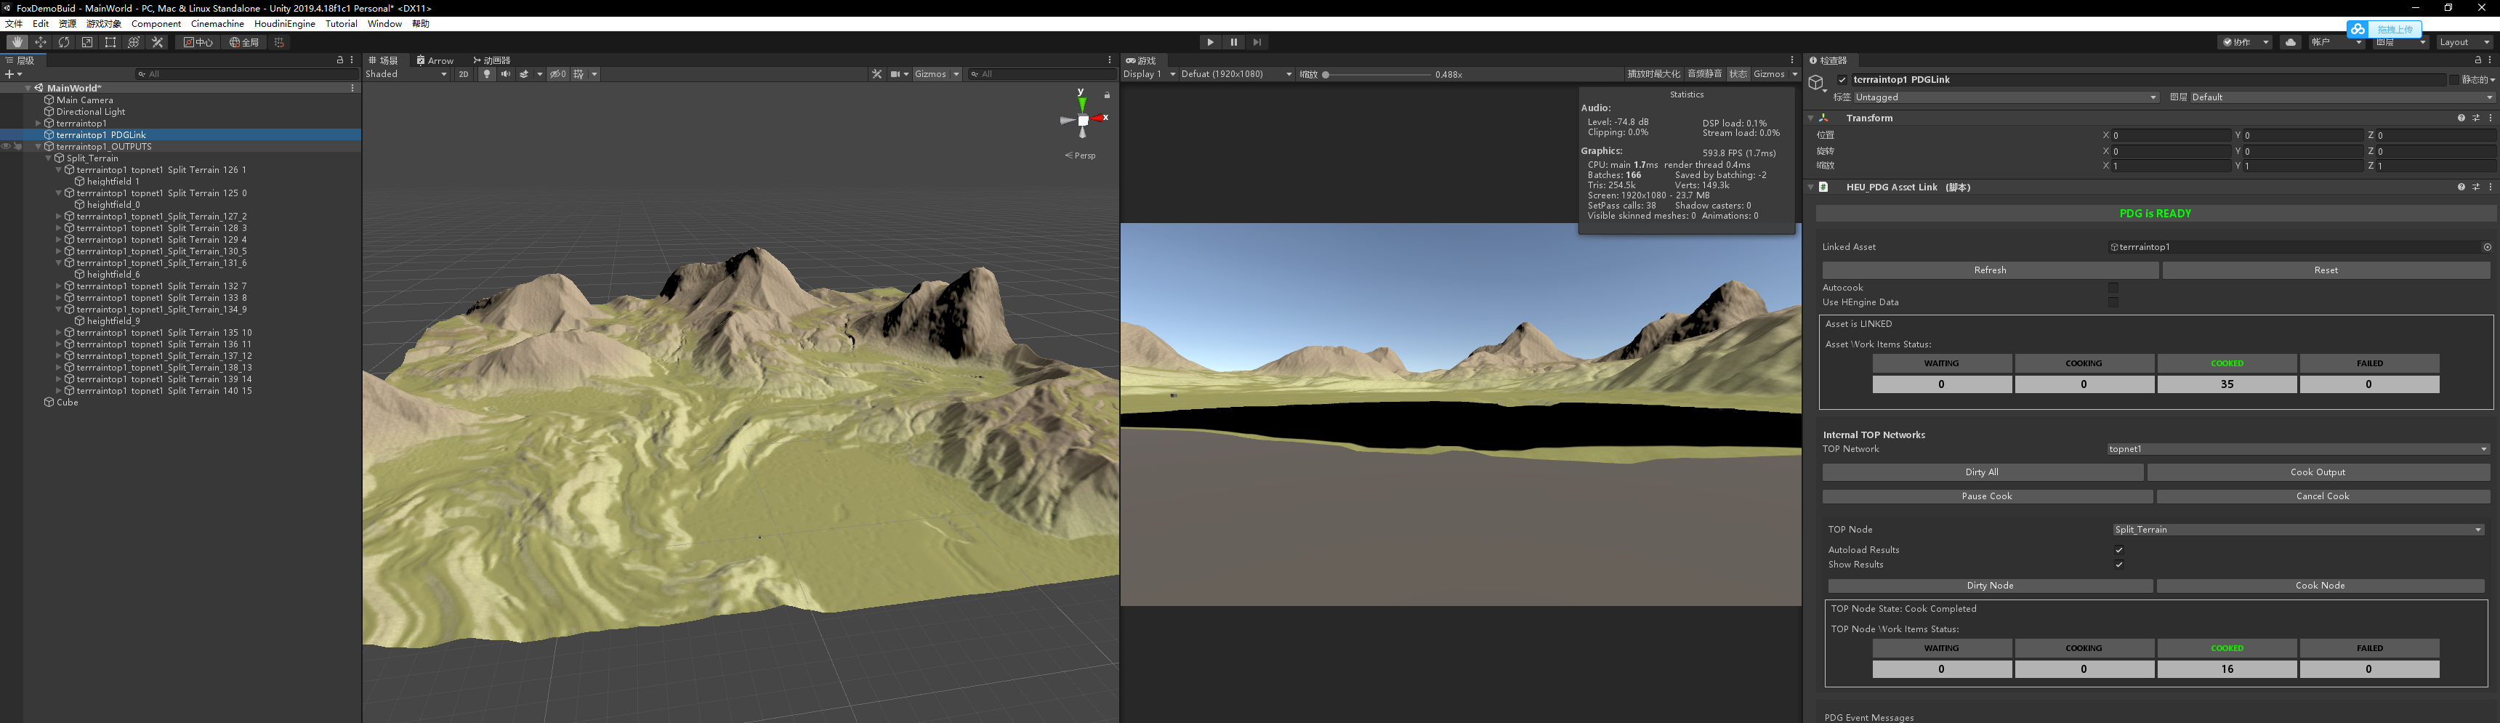Toggle Mute Audio in Game view
Image resolution: width=2500 pixels, height=723 pixels.
pos(1704,74)
